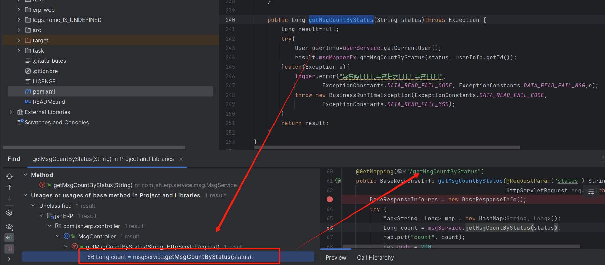Click gutter endpoint icon at line 61
The height and width of the screenshot is (265, 605).
[x=338, y=181]
